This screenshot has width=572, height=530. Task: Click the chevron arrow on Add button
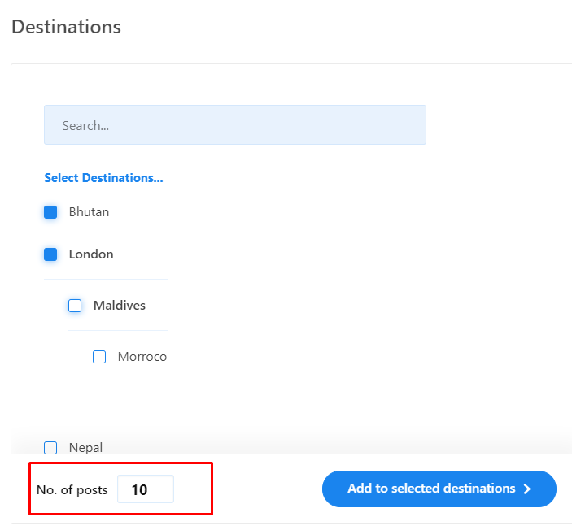tap(527, 489)
